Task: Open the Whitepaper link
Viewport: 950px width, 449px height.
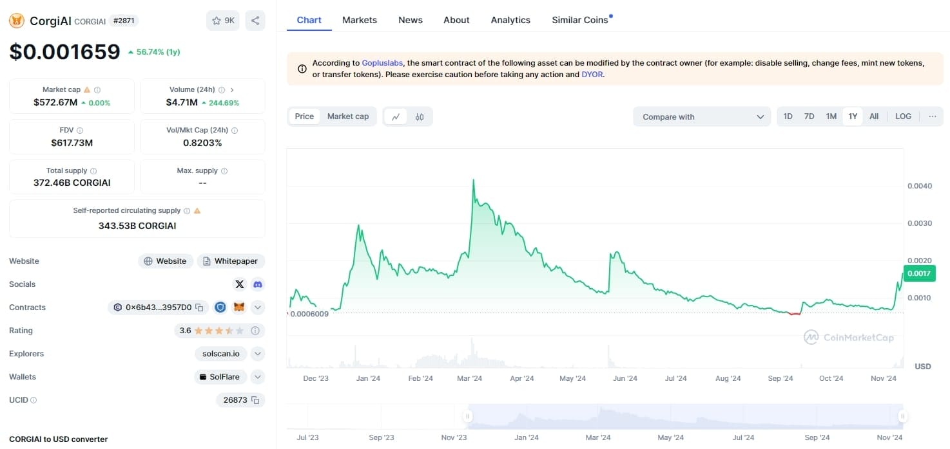Action: (x=231, y=261)
